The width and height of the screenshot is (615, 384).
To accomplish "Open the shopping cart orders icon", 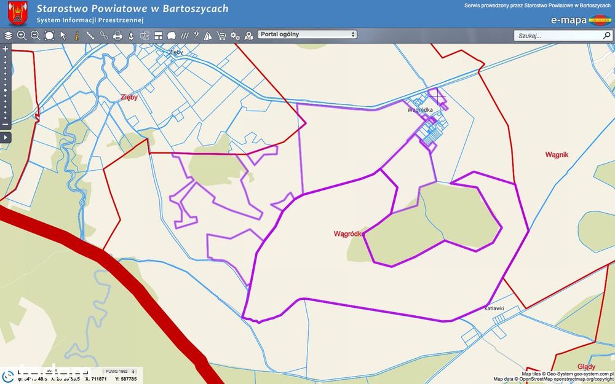I will click(221, 36).
